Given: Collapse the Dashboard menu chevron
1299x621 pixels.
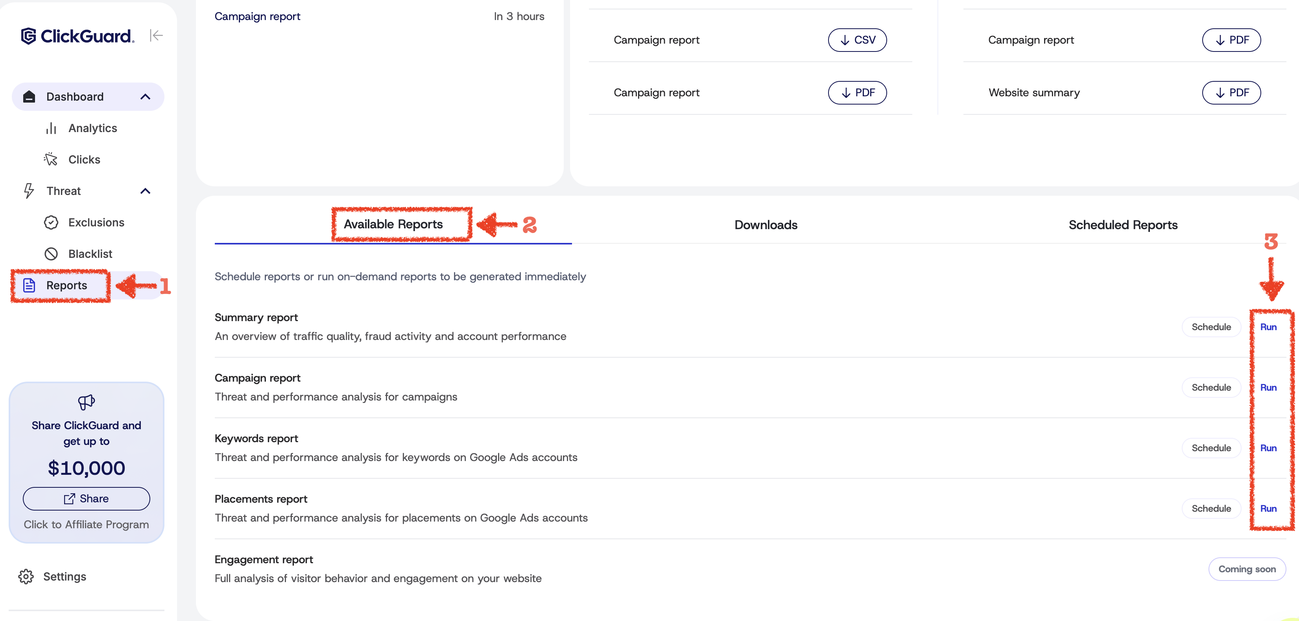Looking at the screenshot, I should [x=145, y=97].
